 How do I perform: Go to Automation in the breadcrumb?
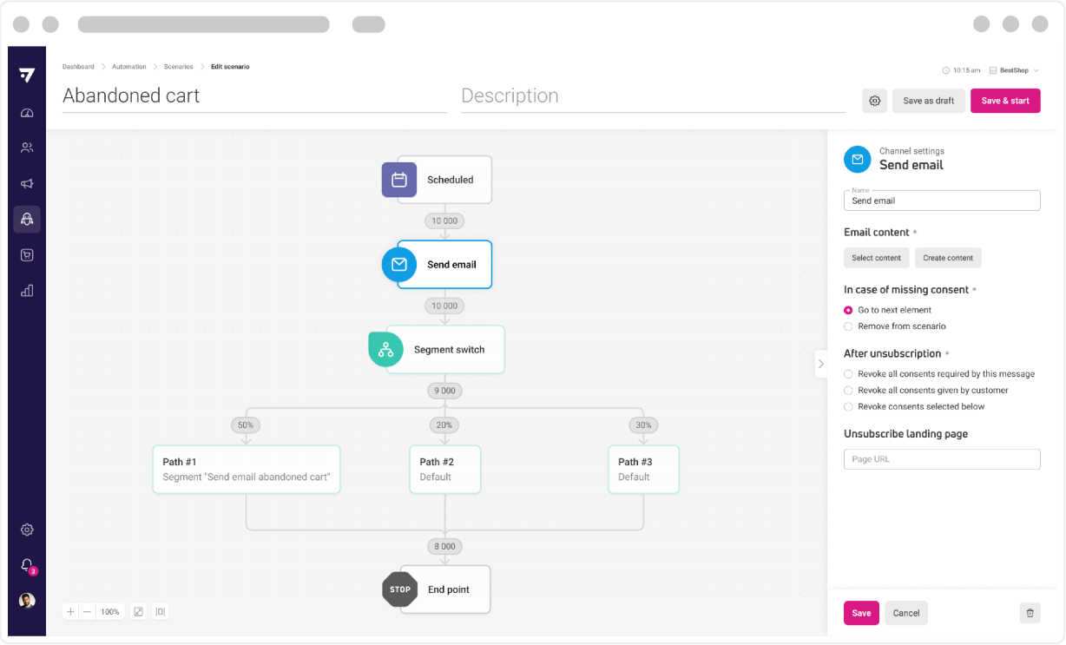[x=129, y=67]
